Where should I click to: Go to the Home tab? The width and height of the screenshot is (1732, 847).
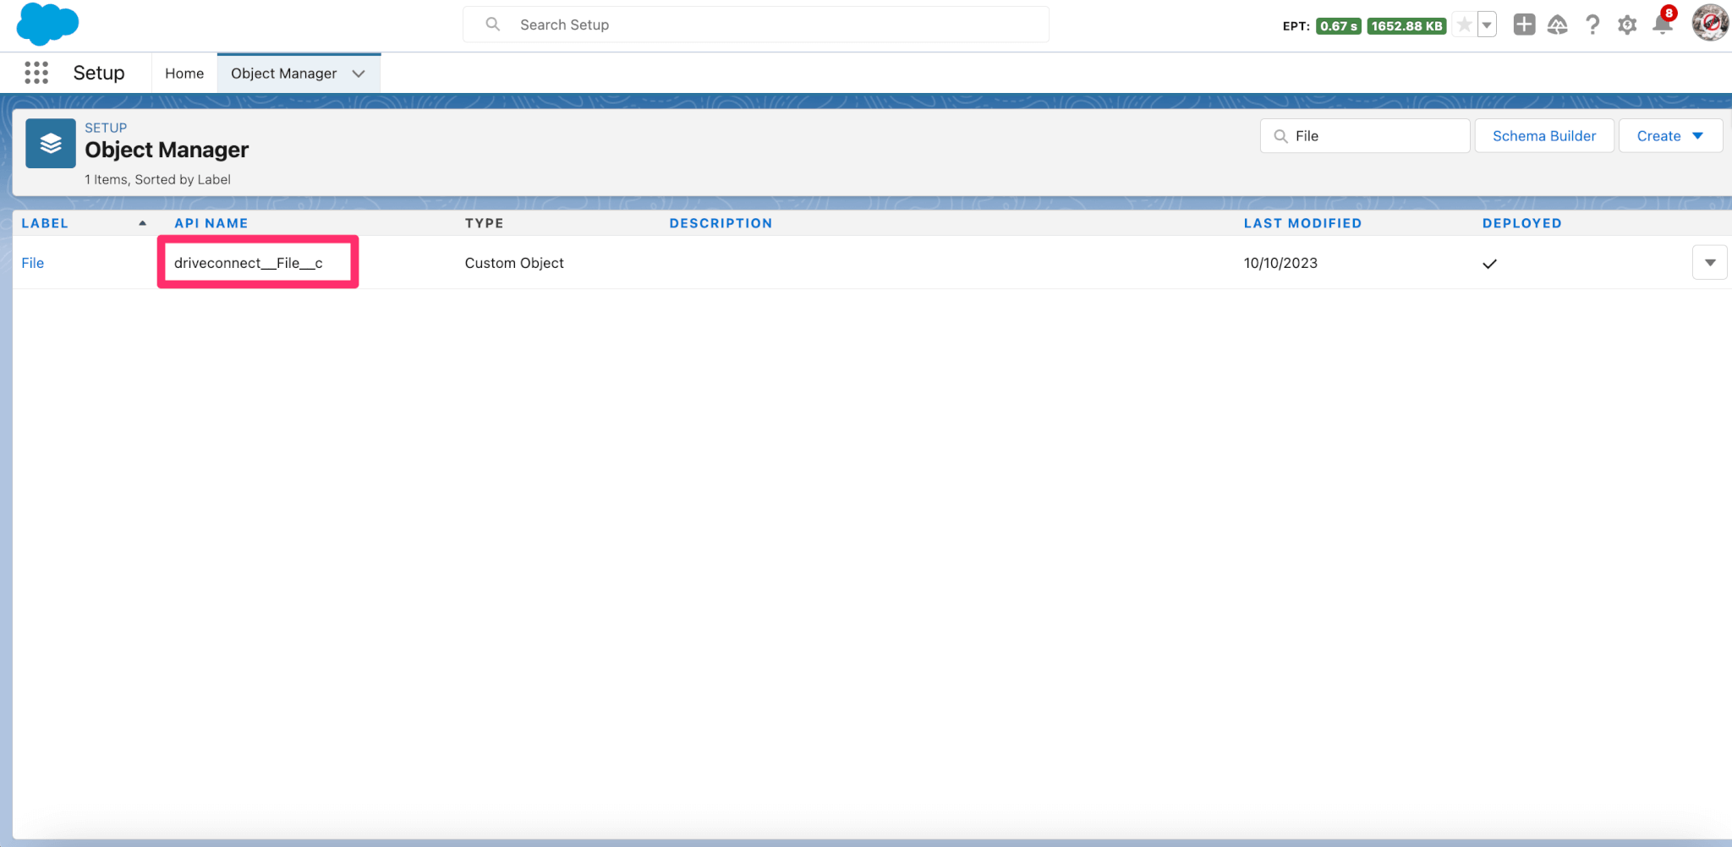pyautogui.click(x=184, y=74)
